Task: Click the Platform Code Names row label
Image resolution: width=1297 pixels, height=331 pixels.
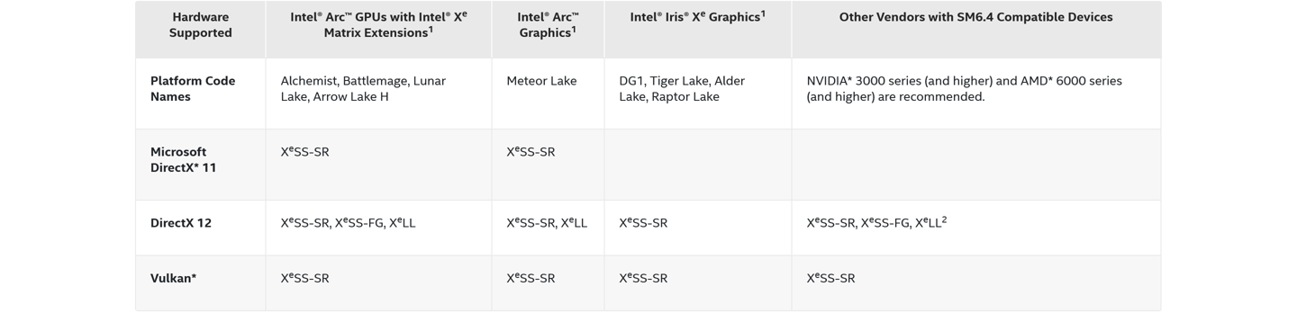Action: pos(193,88)
